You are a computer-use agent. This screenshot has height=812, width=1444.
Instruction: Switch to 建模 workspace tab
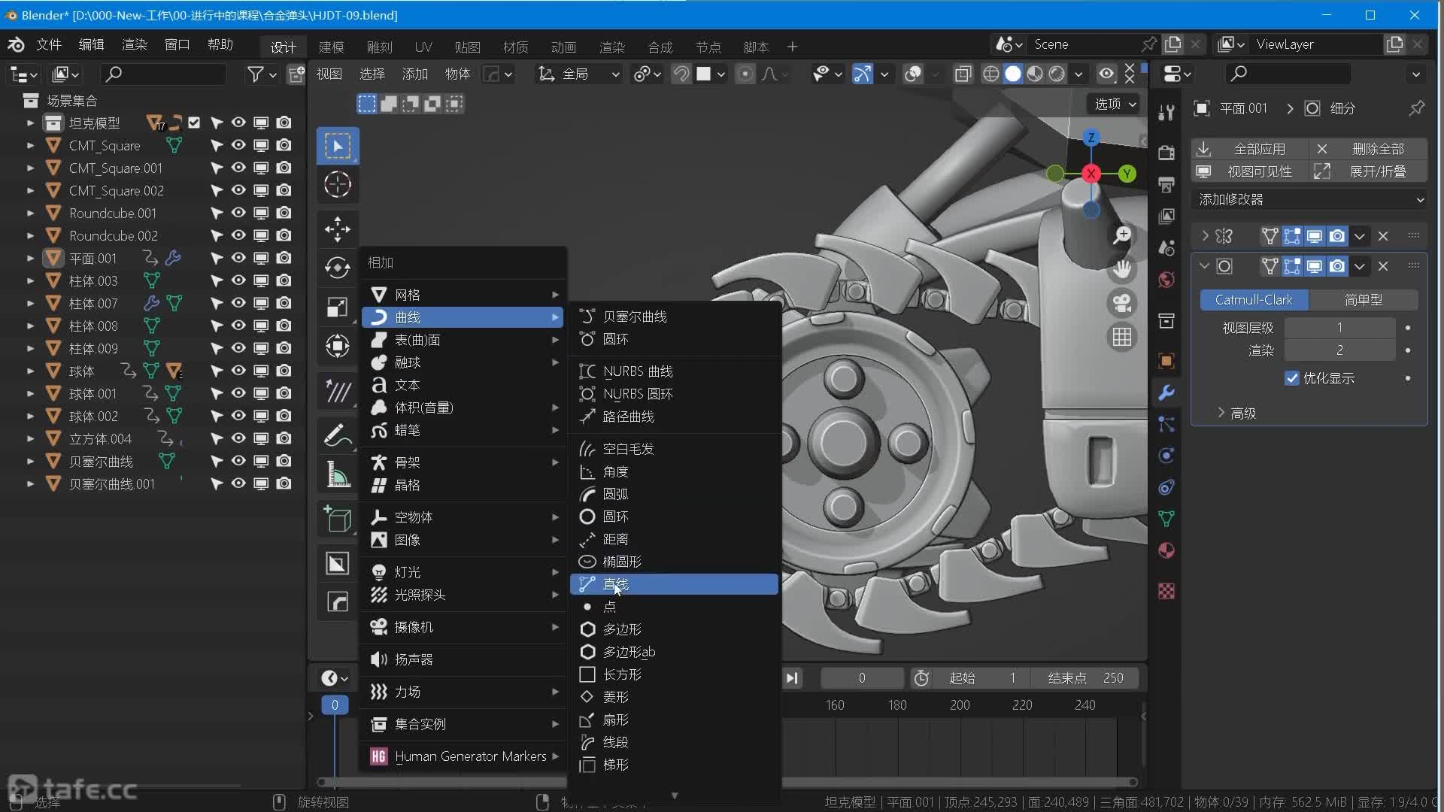(x=331, y=47)
